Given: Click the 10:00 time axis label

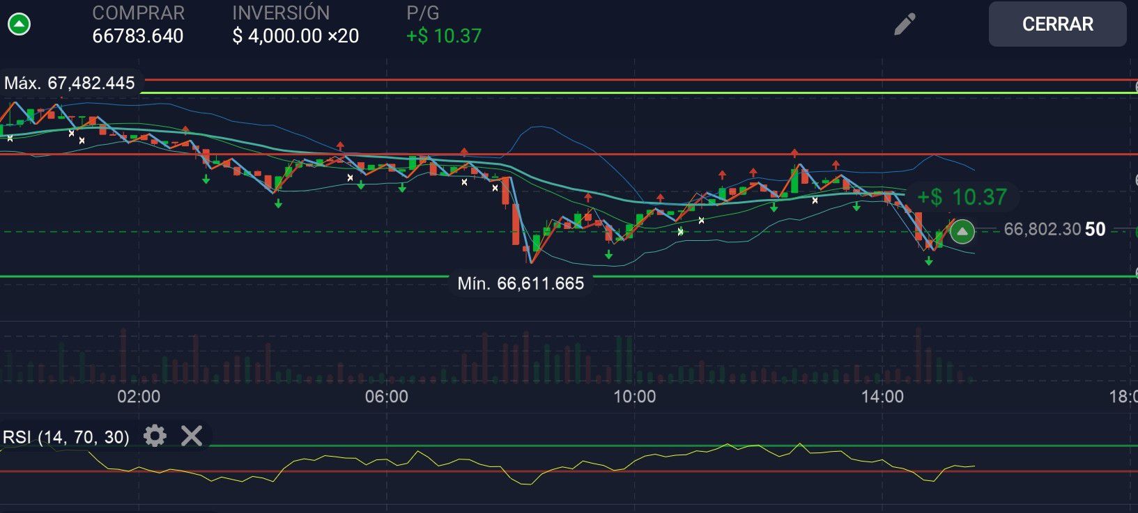Looking at the screenshot, I should point(634,397).
